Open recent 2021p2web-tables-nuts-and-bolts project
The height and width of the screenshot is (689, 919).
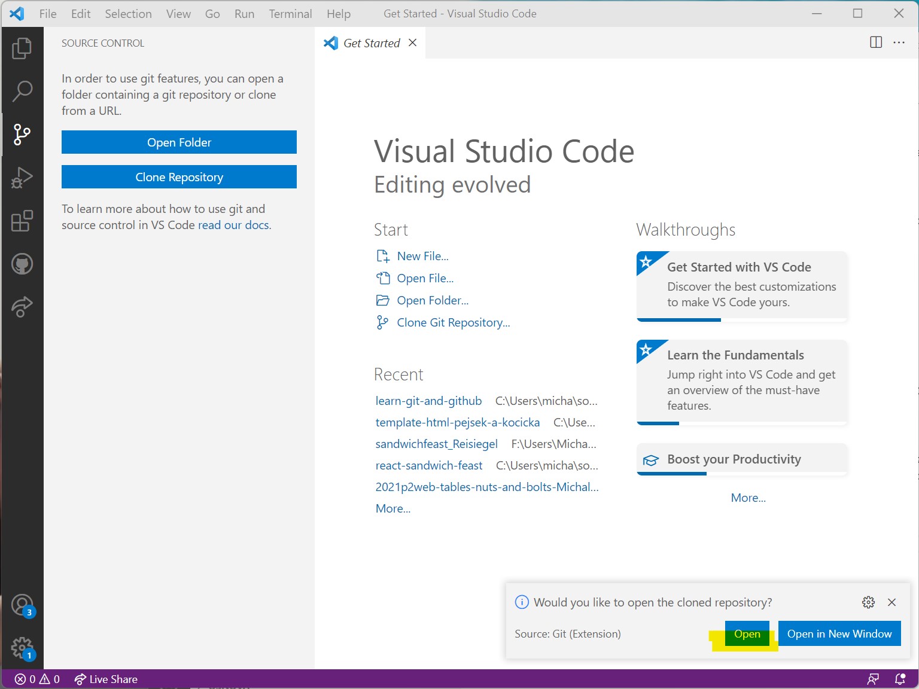pyautogui.click(x=487, y=487)
